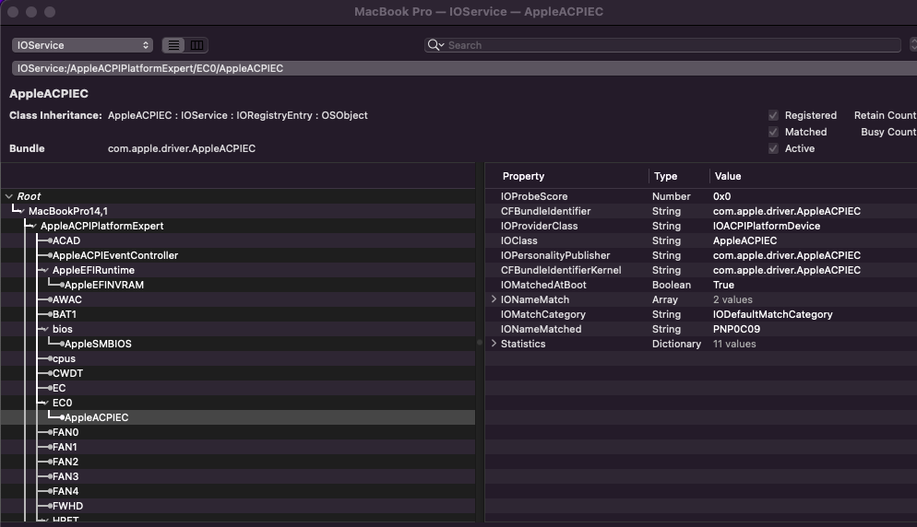Select the IOClass property row
The height and width of the screenshot is (527, 917).
(x=701, y=240)
